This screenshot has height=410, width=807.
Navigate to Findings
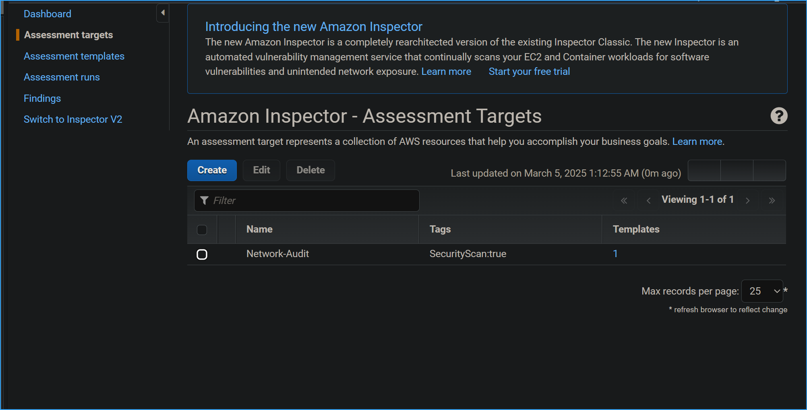42,98
